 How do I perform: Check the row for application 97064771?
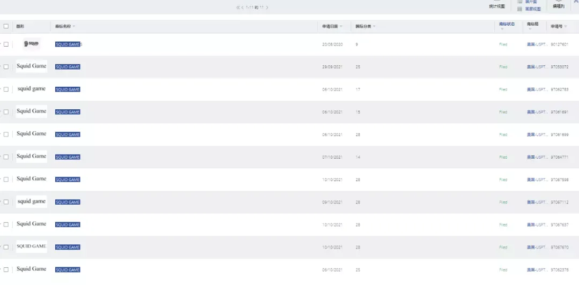(6, 157)
